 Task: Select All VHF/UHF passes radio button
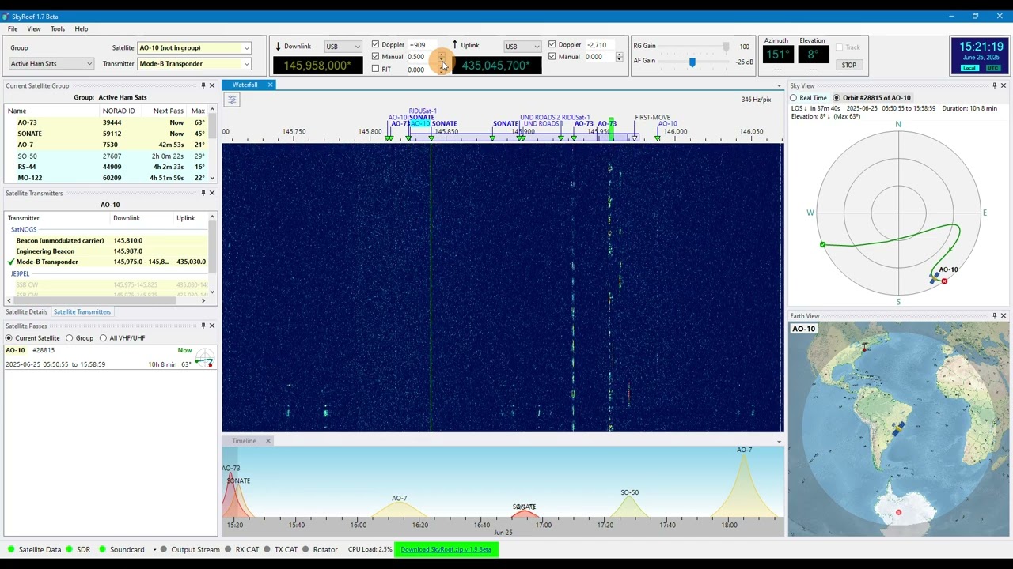(103, 338)
